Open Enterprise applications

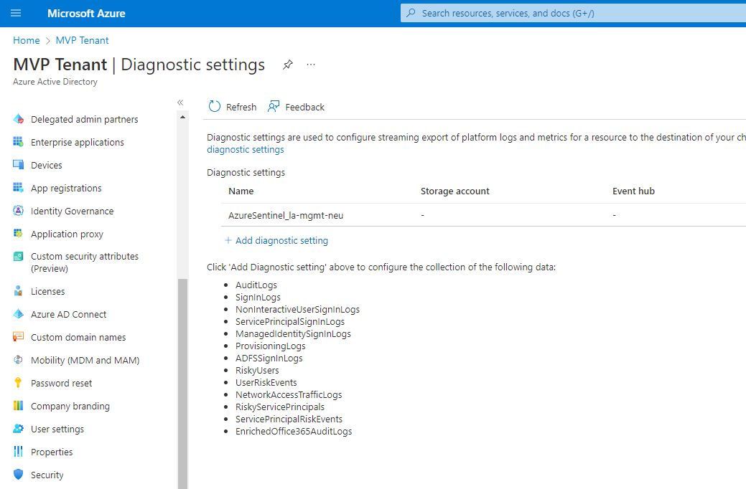pos(76,141)
